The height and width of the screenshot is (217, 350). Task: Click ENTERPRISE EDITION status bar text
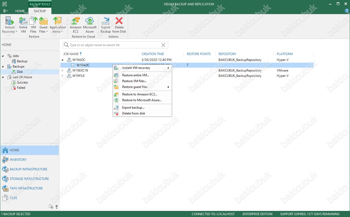[257, 214]
